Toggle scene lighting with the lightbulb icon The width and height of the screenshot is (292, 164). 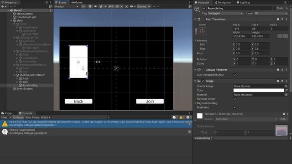click(90, 6)
